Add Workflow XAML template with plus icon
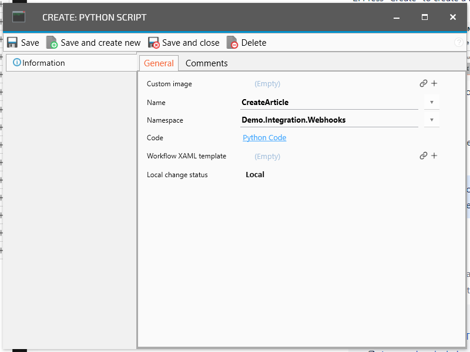The height and width of the screenshot is (352, 470). tap(434, 156)
